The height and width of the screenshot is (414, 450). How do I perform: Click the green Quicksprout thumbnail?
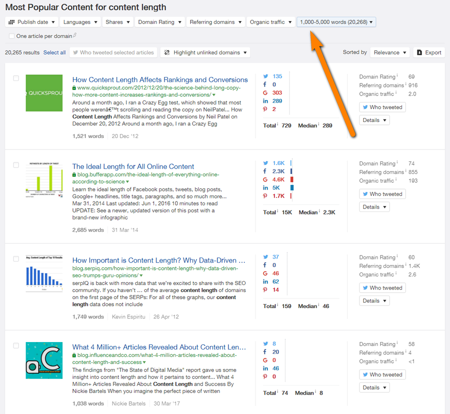[44, 93]
